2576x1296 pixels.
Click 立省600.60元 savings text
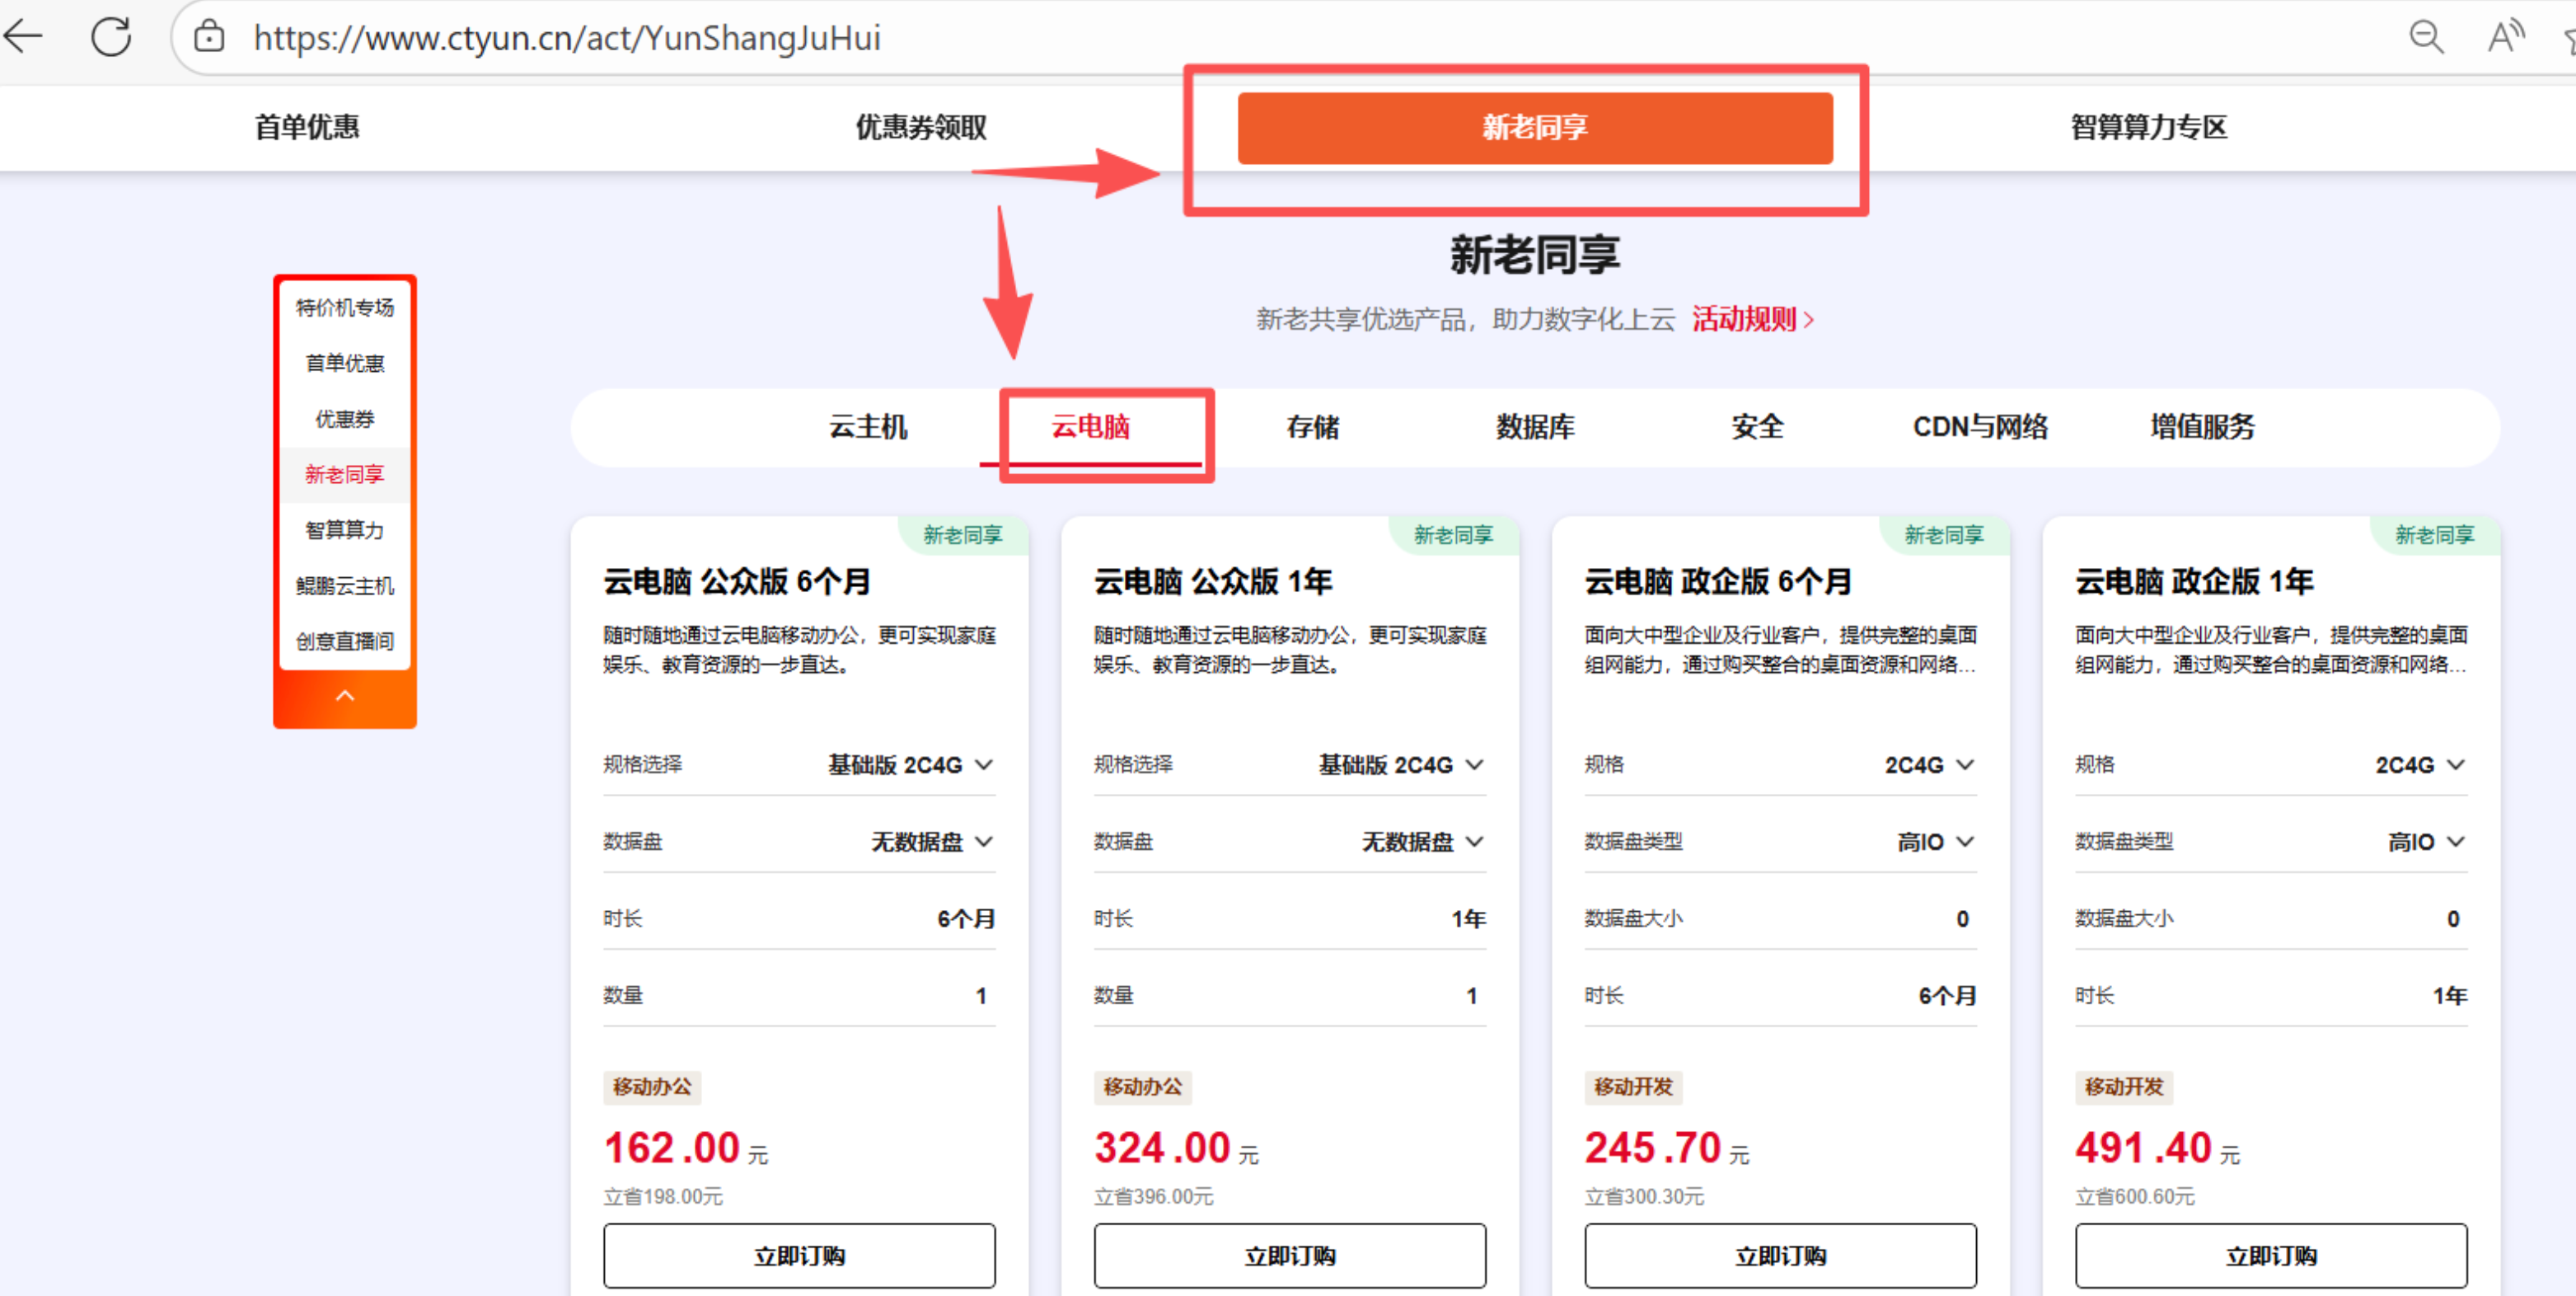click(x=2135, y=1197)
